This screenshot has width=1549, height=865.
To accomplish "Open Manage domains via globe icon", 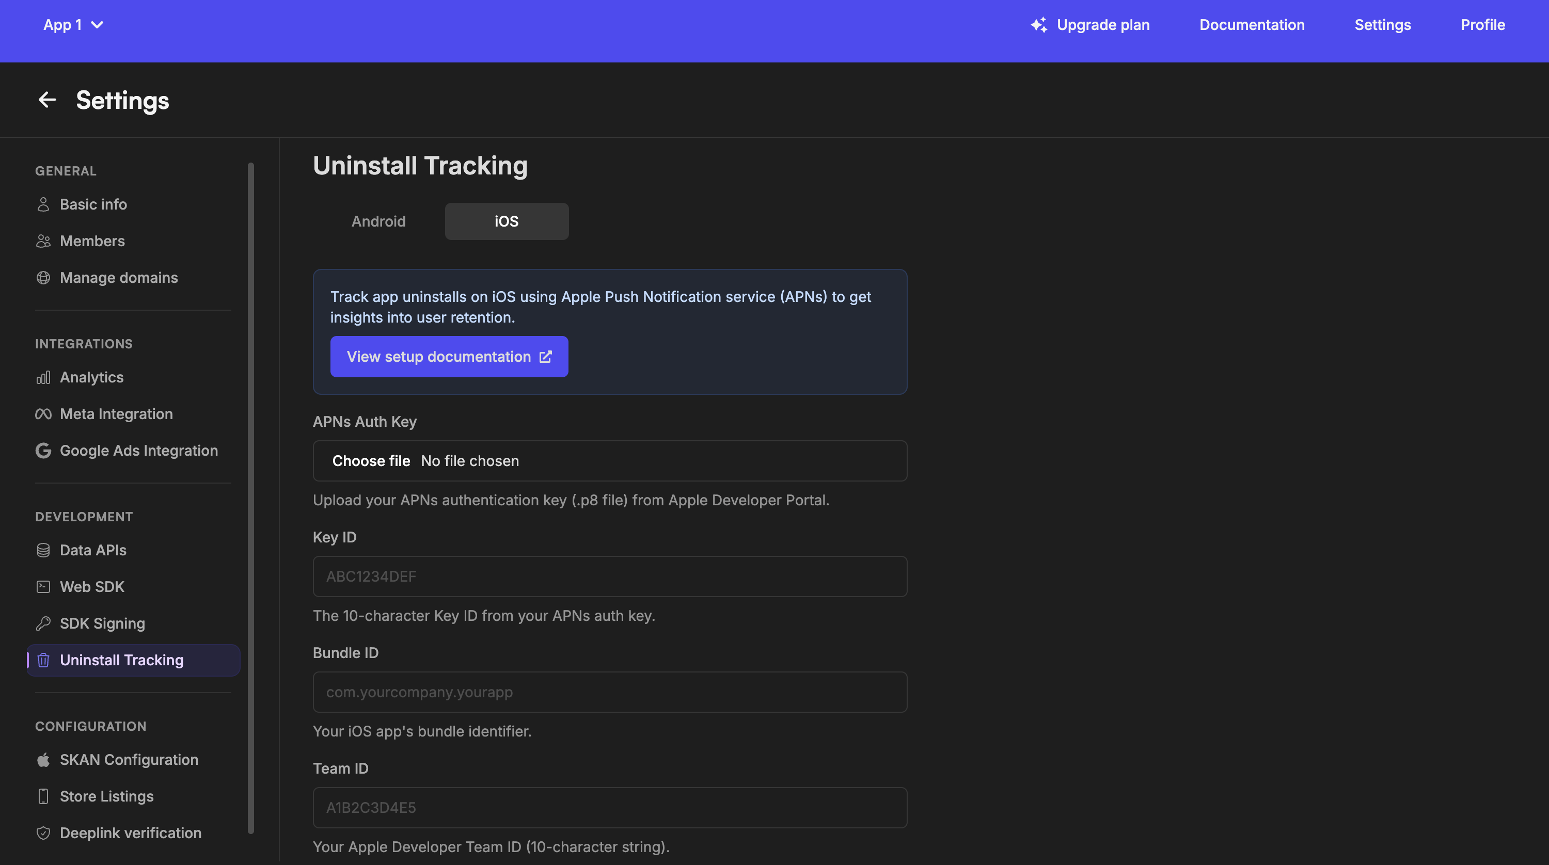I will pyautogui.click(x=43, y=278).
